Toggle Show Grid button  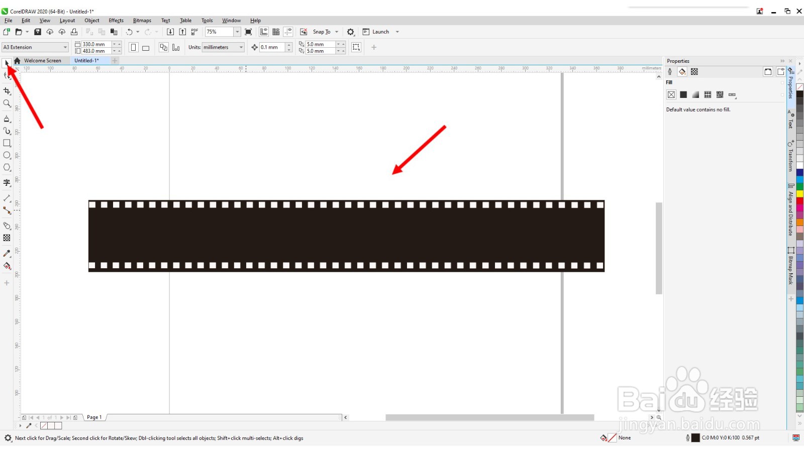pos(276,32)
